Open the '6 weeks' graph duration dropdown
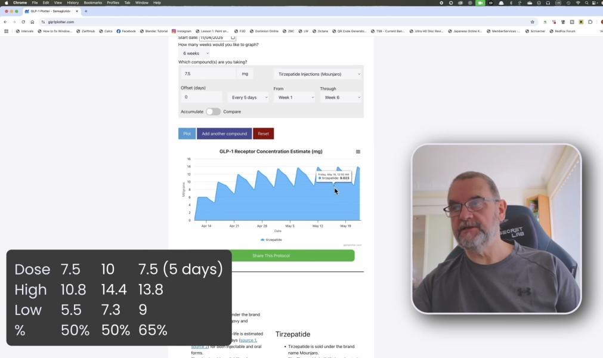The width and height of the screenshot is (603, 358). coord(194,53)
